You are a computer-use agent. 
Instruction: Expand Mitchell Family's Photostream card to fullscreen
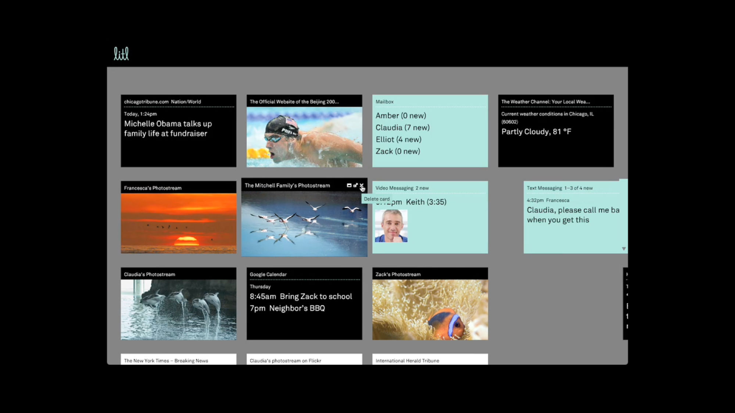[355, 185]
